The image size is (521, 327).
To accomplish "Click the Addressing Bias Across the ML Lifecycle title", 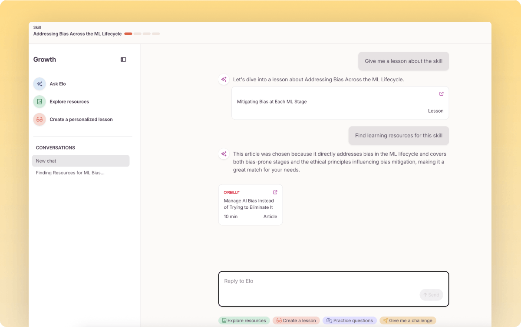I will pos(77,34).
